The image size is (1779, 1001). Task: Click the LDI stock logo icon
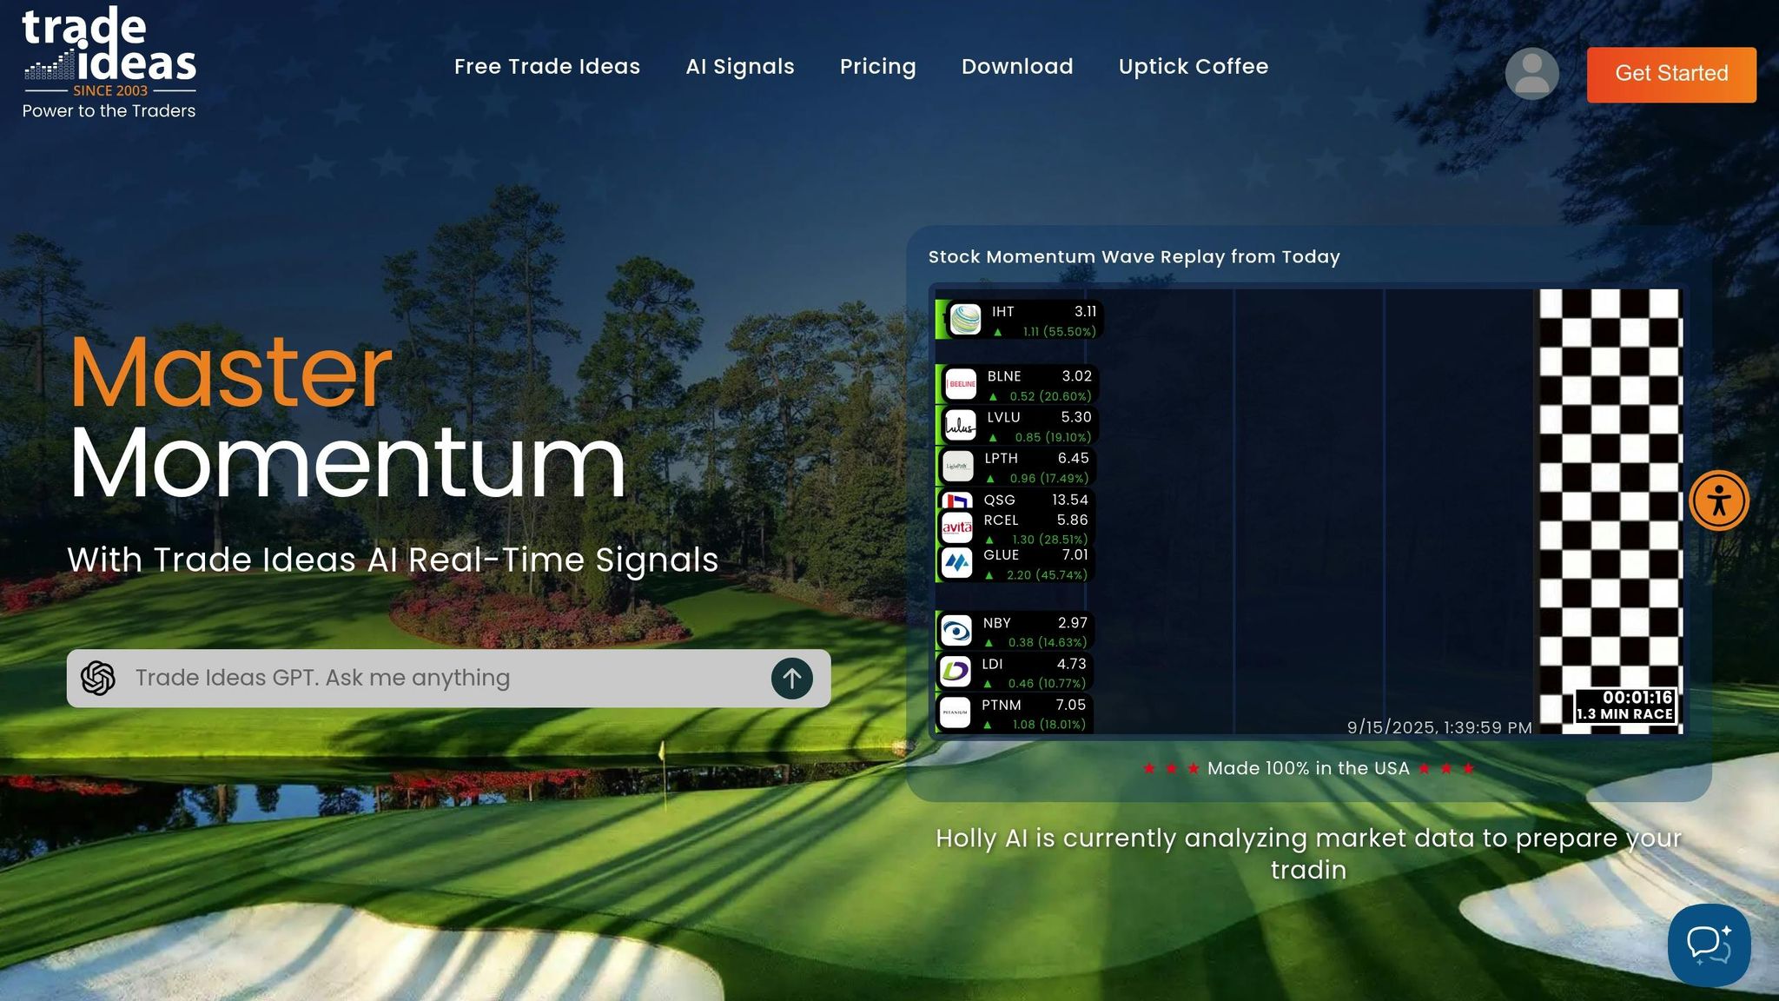956,672
